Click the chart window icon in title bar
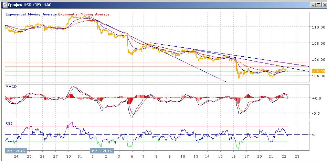 click(4, 4)
